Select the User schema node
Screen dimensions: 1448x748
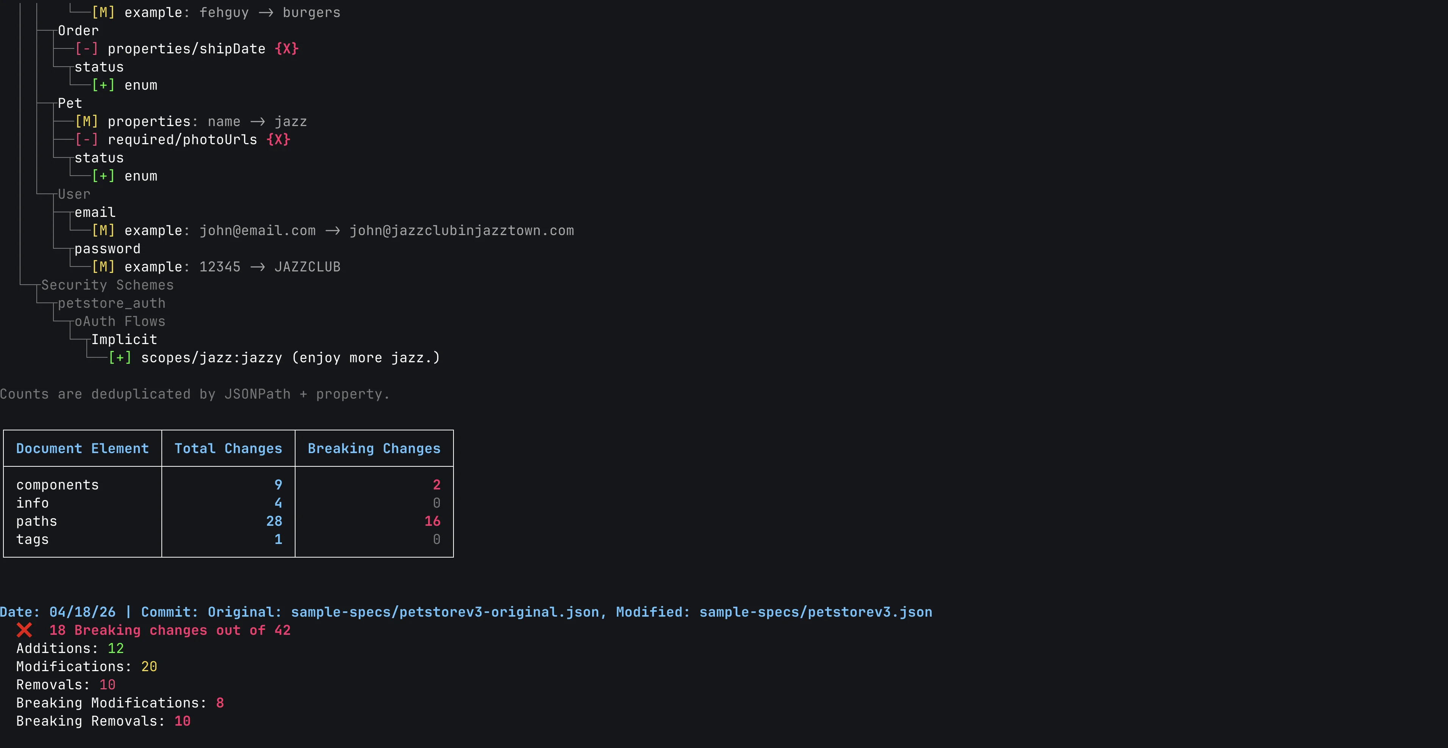click(x=73, y=194)
